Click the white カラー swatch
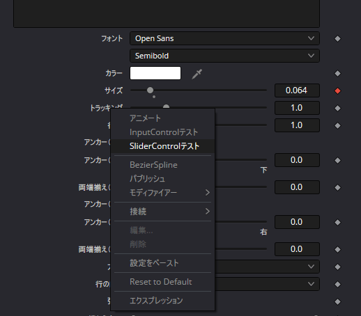The image size is (361, 316). pos(155,73)
